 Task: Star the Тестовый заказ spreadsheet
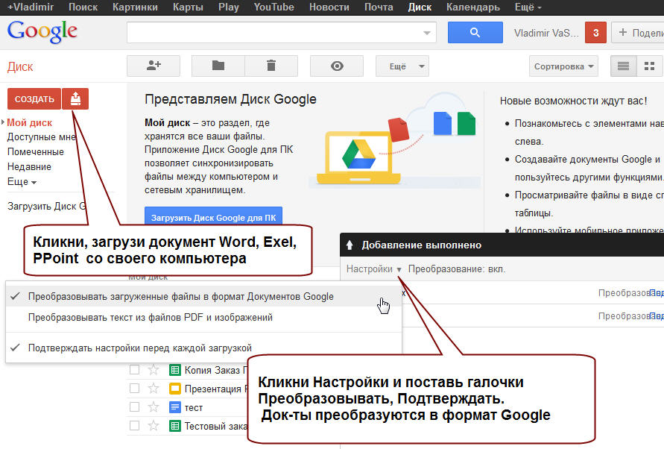(x=154, y=426)
